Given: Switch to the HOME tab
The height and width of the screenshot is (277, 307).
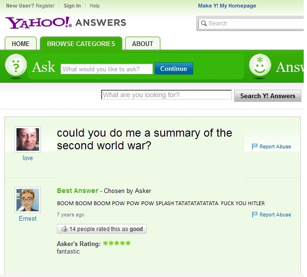Looking at the screenshot, I should pos(21,43).
